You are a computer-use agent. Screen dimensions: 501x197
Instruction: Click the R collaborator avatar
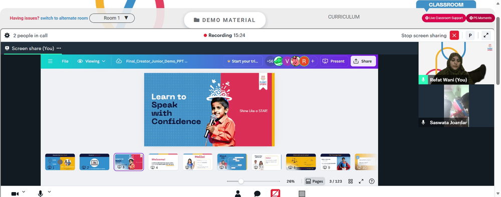[304, 61]
